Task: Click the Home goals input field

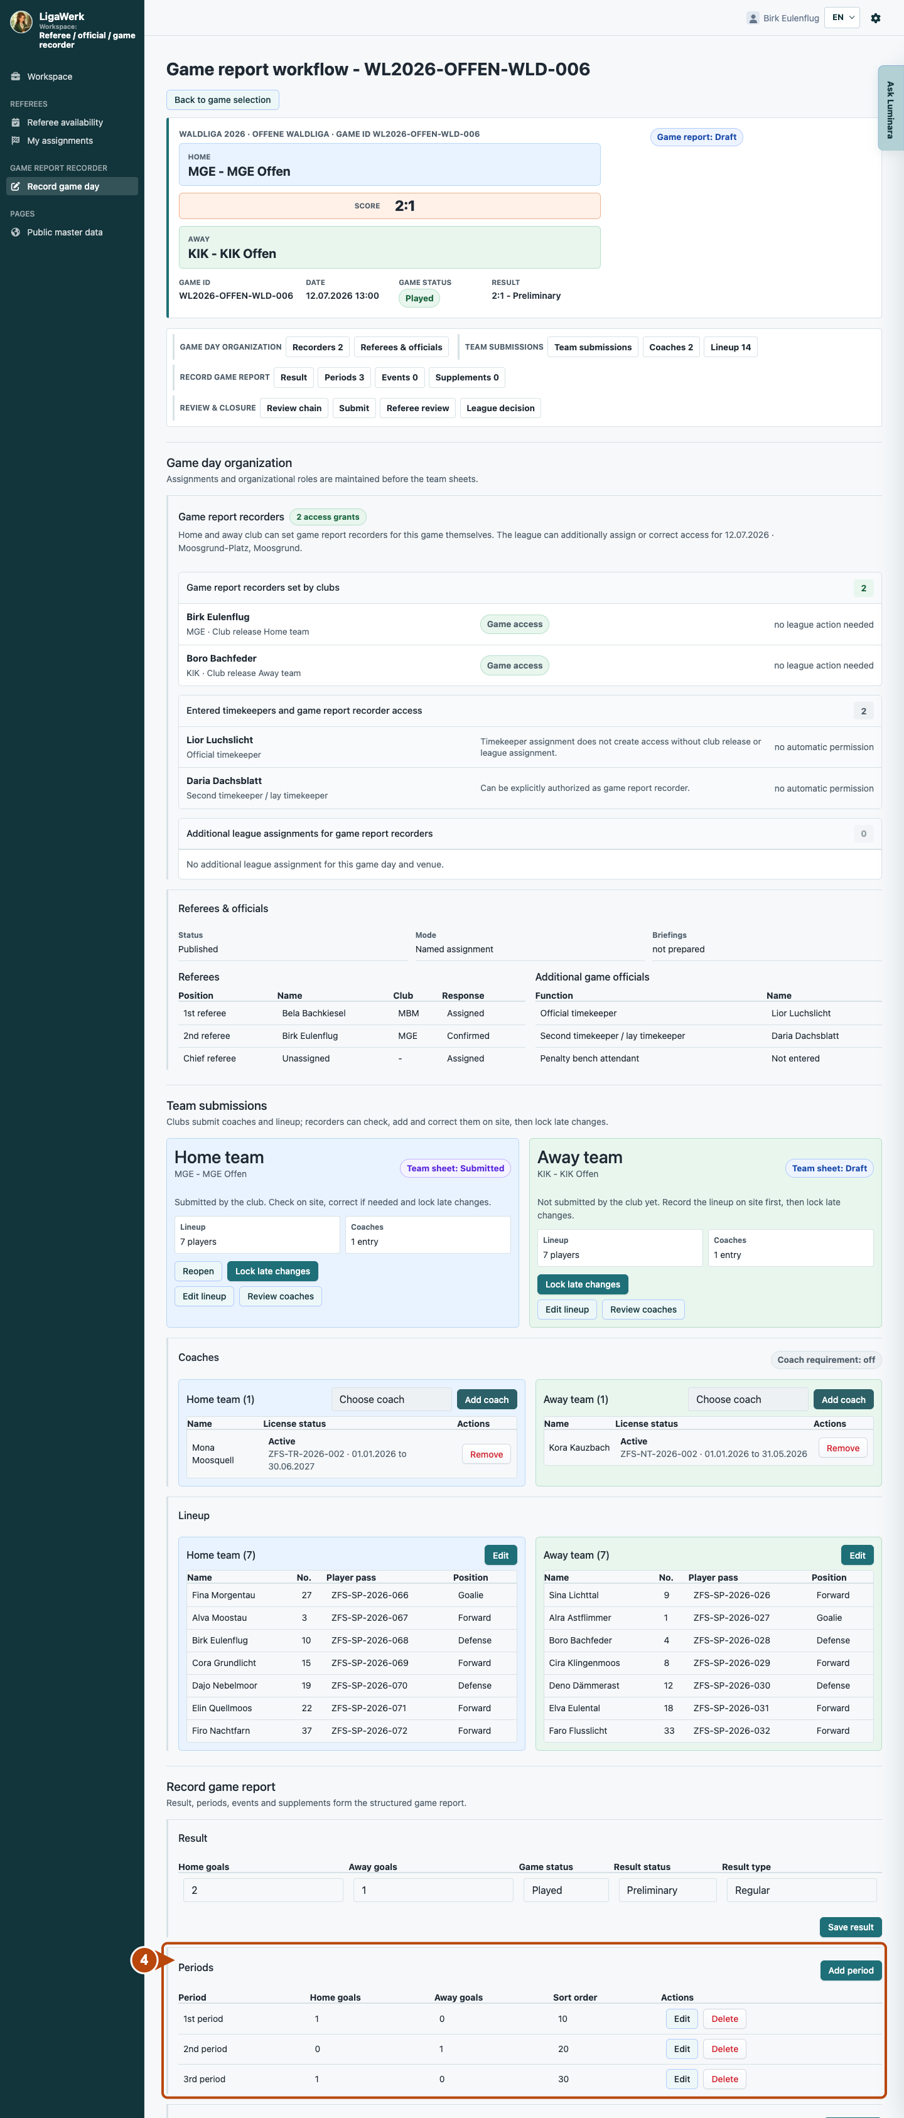Action: tap(263, 1890)
